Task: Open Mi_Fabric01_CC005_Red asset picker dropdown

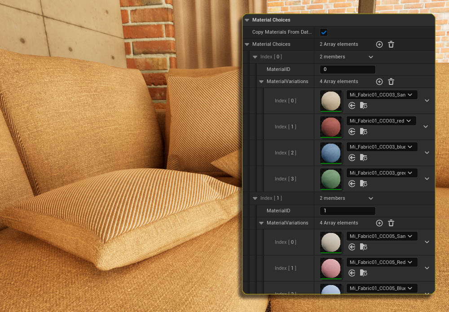Action: 382,262
